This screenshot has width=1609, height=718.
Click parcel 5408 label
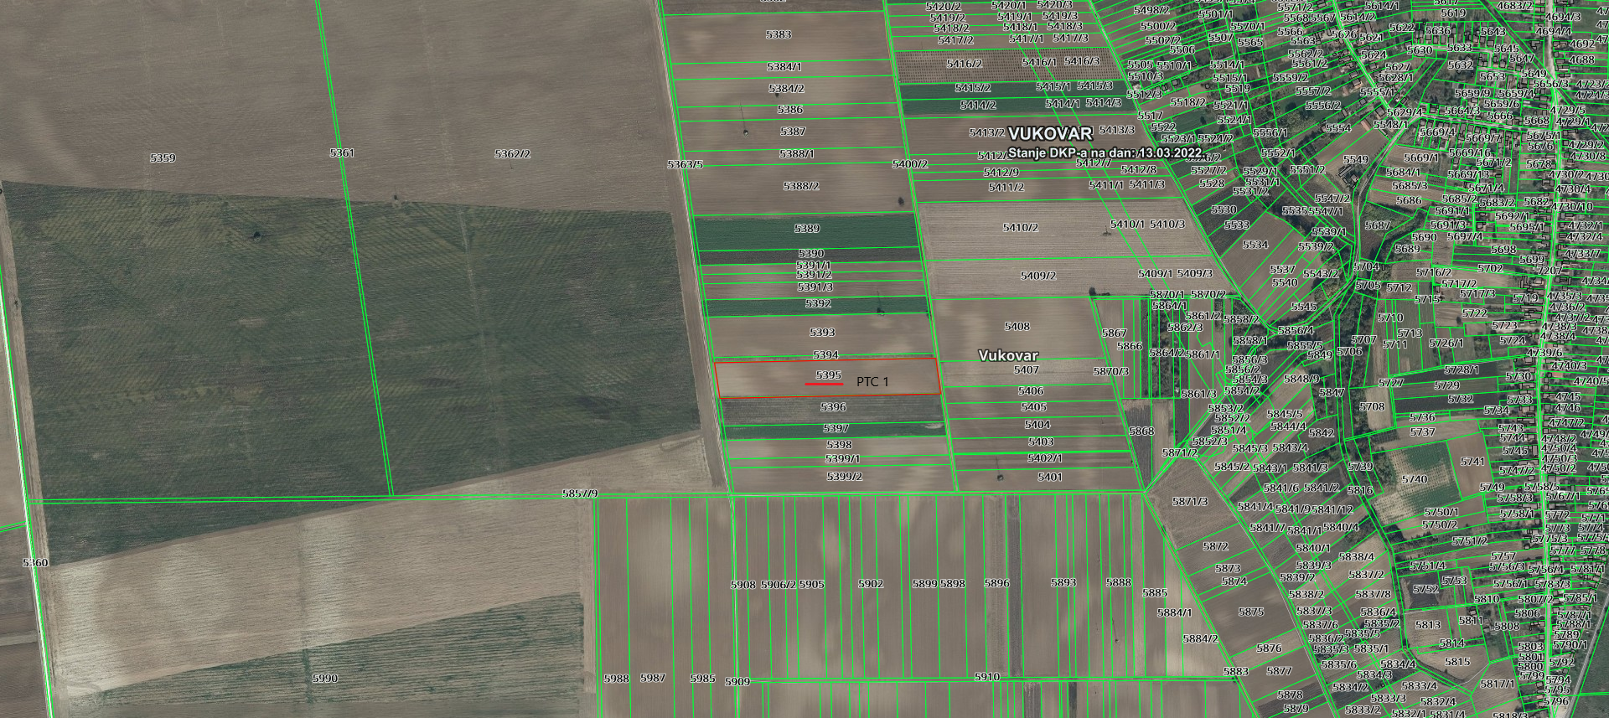pos(1017,327)
